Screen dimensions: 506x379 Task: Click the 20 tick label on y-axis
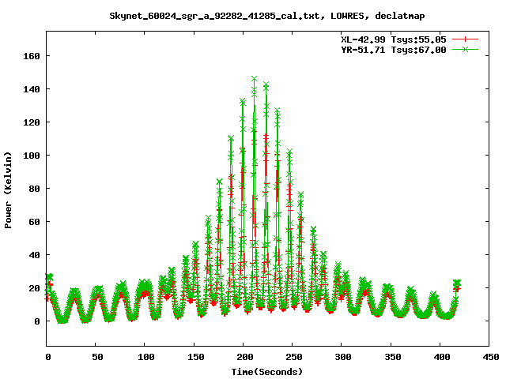coord(34,288)
